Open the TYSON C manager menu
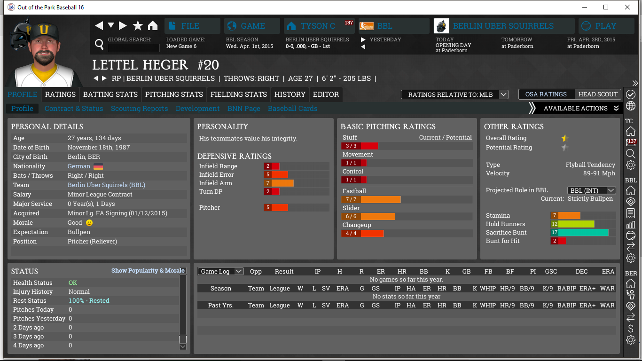This screenshot has height=361, width=642. (x=320, y=26)
